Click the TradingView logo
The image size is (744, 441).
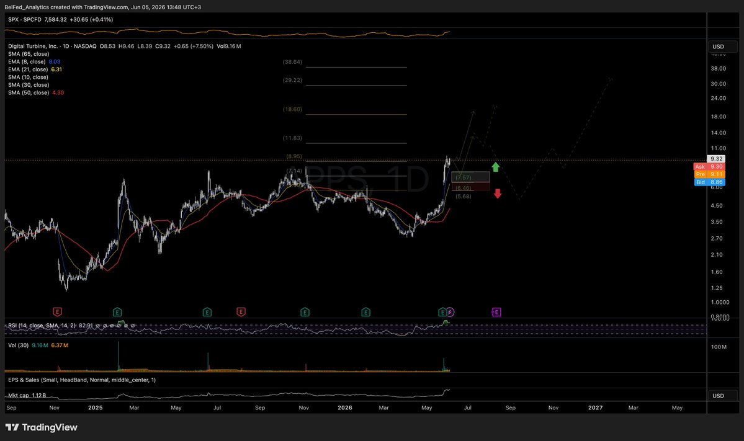point(42,427)
